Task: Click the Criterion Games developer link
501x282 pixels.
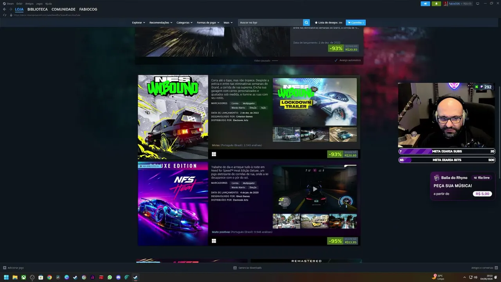Action: (x=244, y=116)
